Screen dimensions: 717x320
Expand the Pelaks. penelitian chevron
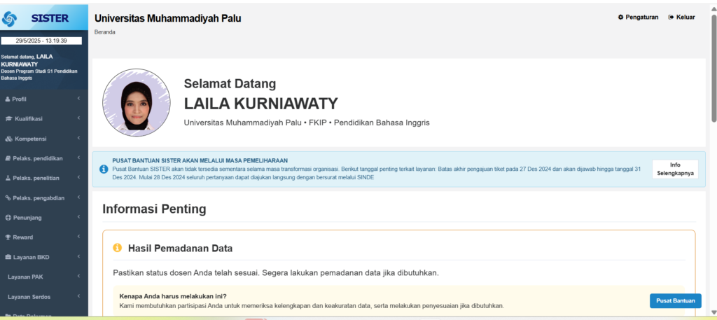[78, 178]
